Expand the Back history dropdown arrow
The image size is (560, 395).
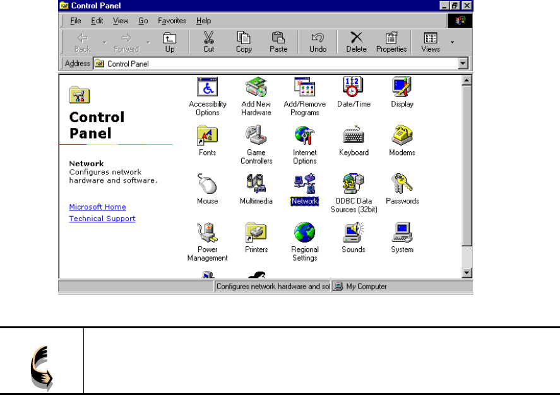pos(104,42)
